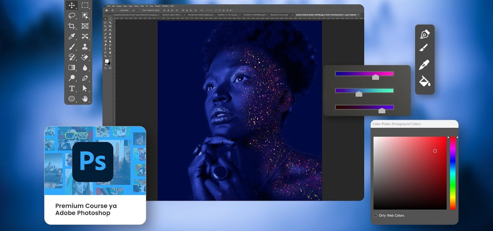
Task: Select the Hand tool in the large tool panel
Action: click(x=85, y=99)
